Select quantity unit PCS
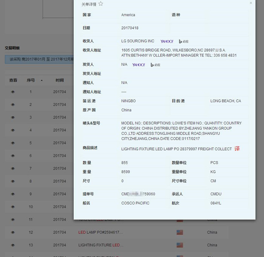 tap(214, 163)
